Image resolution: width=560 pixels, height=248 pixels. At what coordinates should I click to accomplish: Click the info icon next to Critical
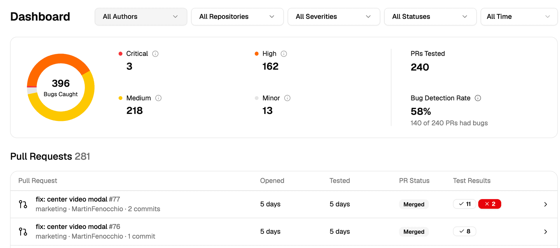155,54
